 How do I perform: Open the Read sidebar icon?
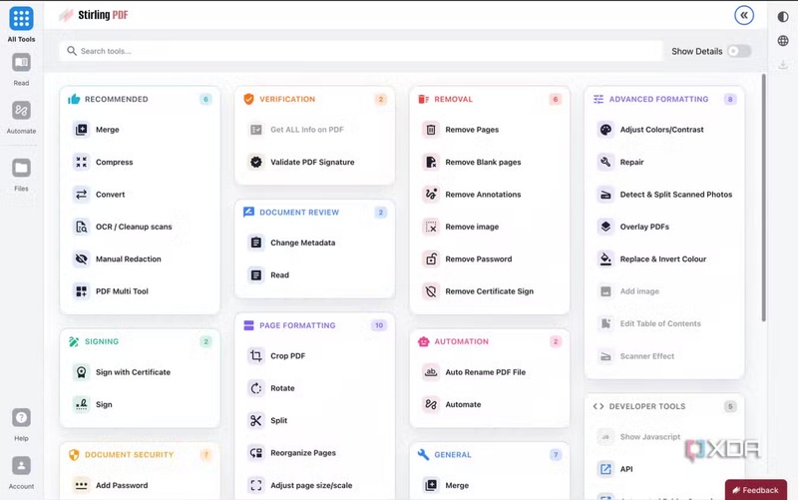(21, 63)
